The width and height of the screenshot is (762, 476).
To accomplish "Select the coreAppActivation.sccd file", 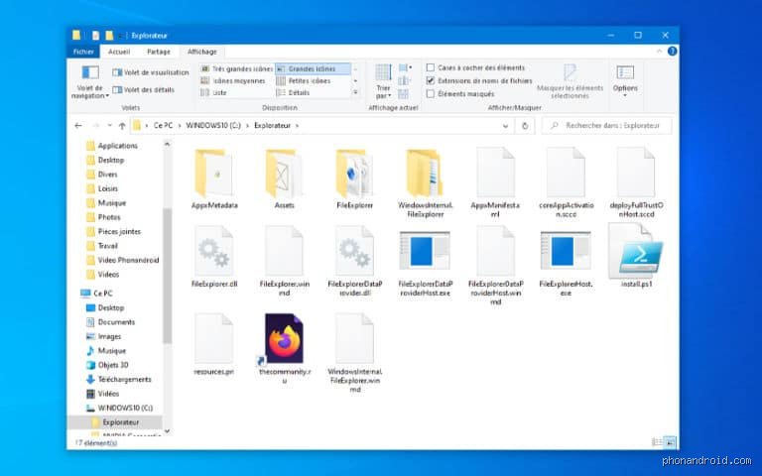I will pyautogui.click(x=566, y=183).
